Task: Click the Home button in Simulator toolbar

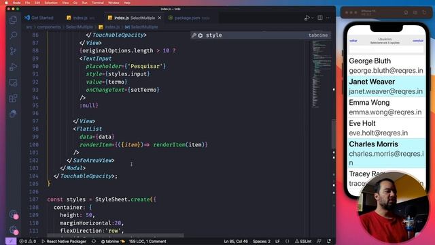Action: [x=406, y=12]
